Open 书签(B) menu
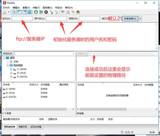The height and width of the screenshot is (136, 160). pos(59,8)
